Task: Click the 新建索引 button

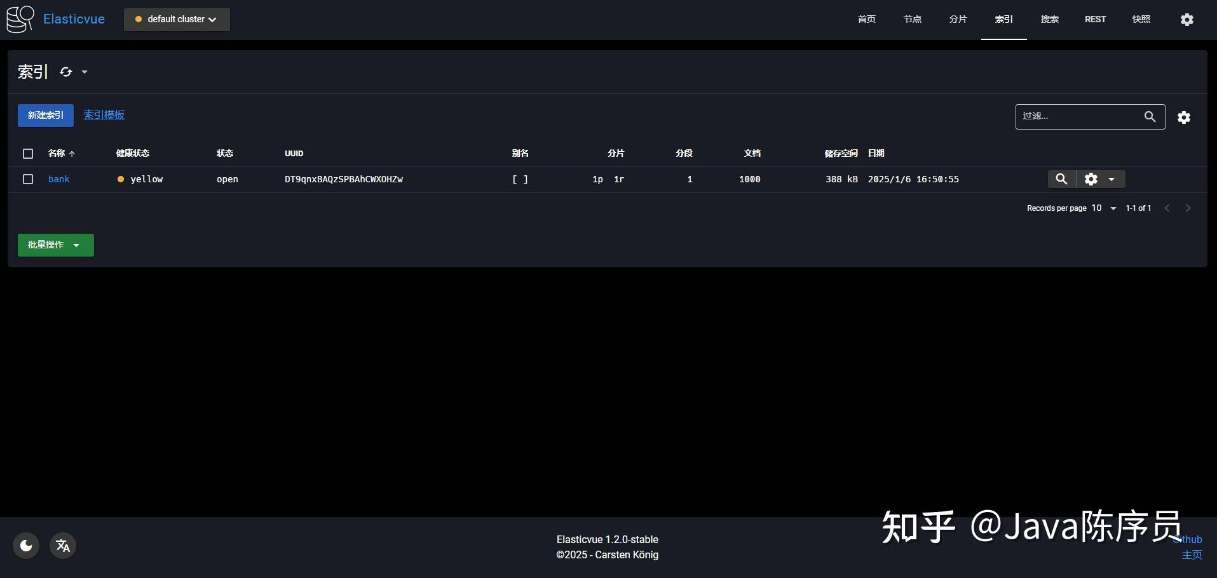Action: point(45,115)
